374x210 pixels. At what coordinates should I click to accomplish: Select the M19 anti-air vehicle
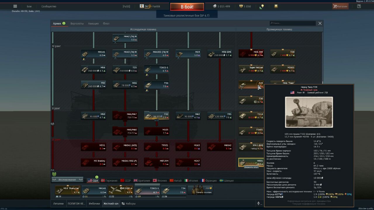(188, 54)
